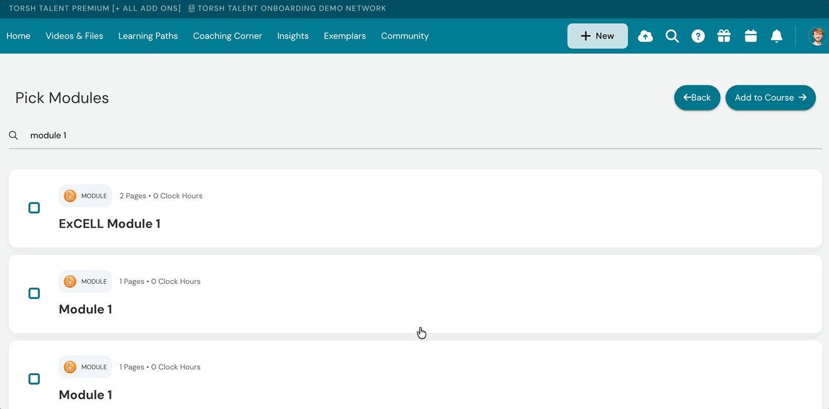Click "TORSH TALENT ONBOARDING DEMO NETWORK" in the top bar
This screenshot has width=829, height=409.
pos(292,9)
